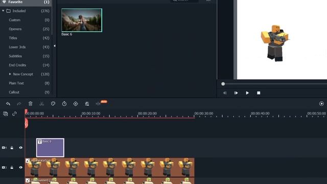Click the 00:00:20:00 mark on ruler
Image resolution: width=327 pixels, height=184 pixels.
tap(147, 113)
